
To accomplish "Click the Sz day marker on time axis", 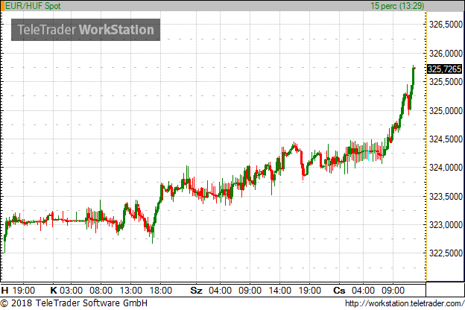I will tap(196, 290).
